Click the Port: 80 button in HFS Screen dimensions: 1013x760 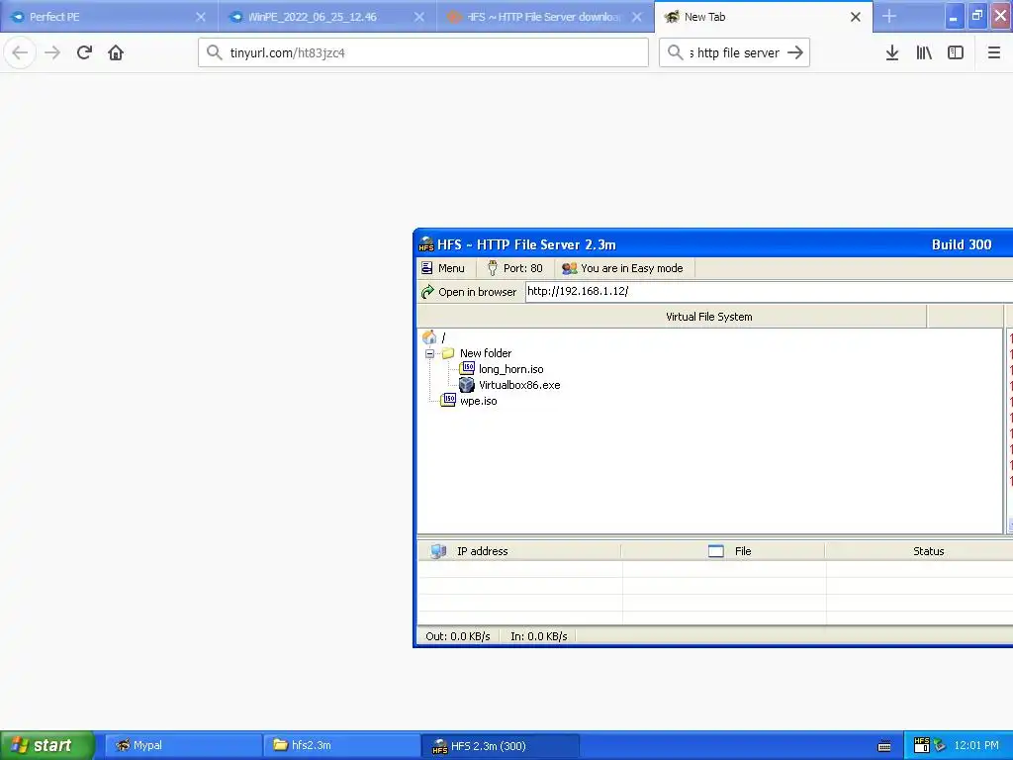coord(514,268)
